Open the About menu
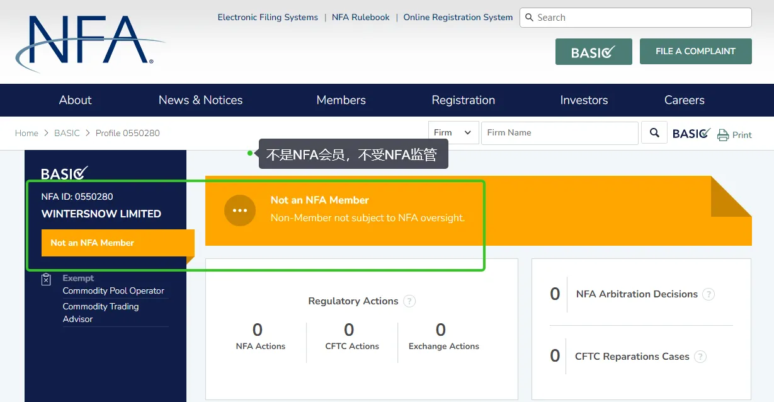The image size is (774, 402). click(75, 100)
